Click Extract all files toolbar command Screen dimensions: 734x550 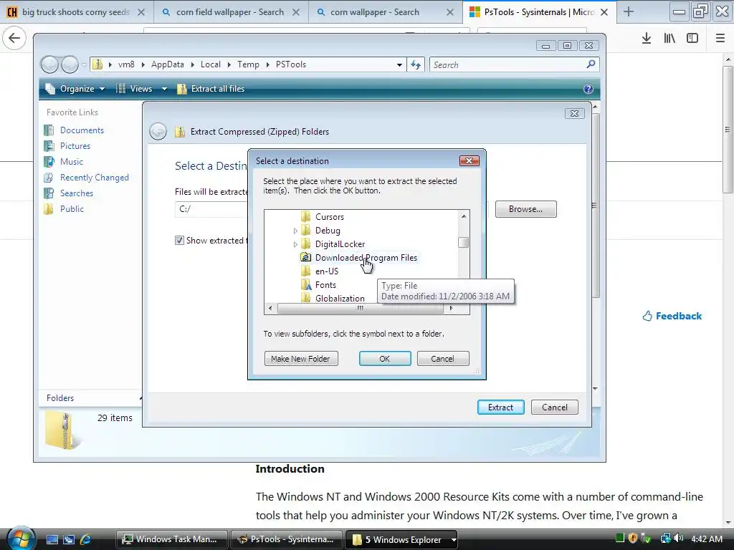[x=211, y=89]
